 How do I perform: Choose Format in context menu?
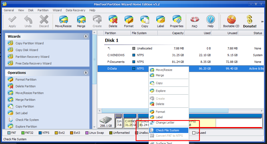[169, 112]
